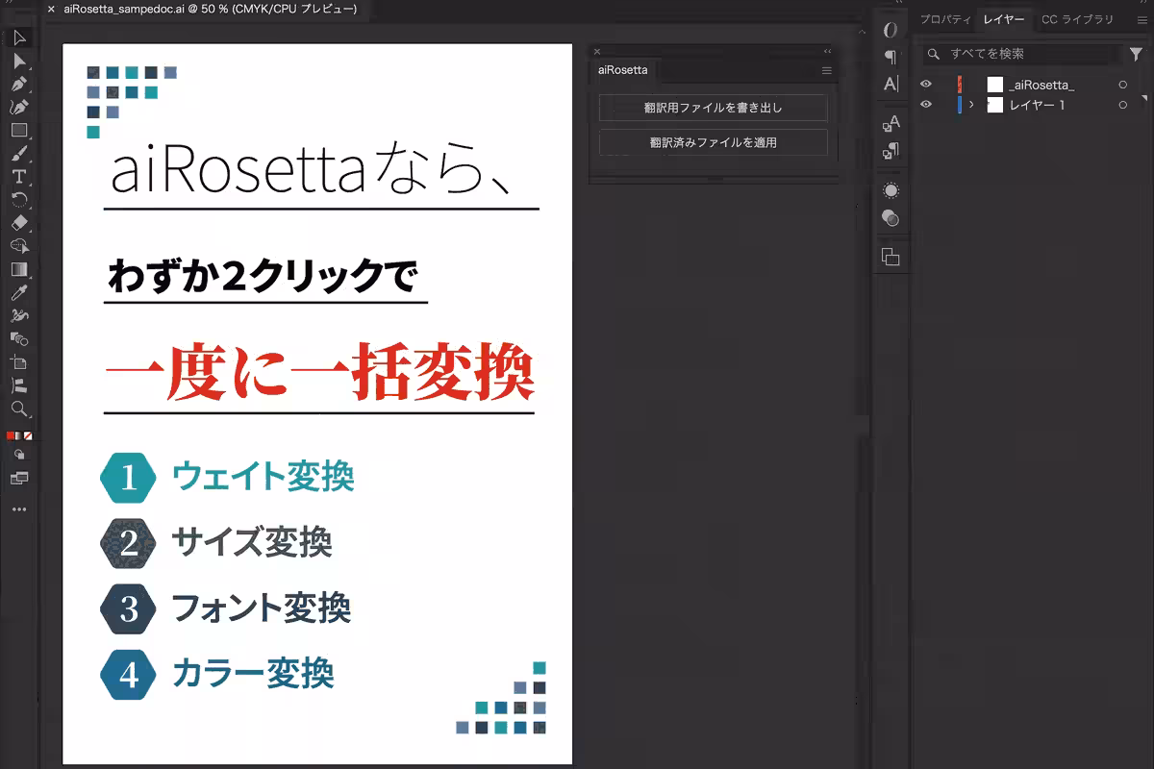
Task: Collapse the aiRosetta panel double-arrow
Action: tap(827, 51)
